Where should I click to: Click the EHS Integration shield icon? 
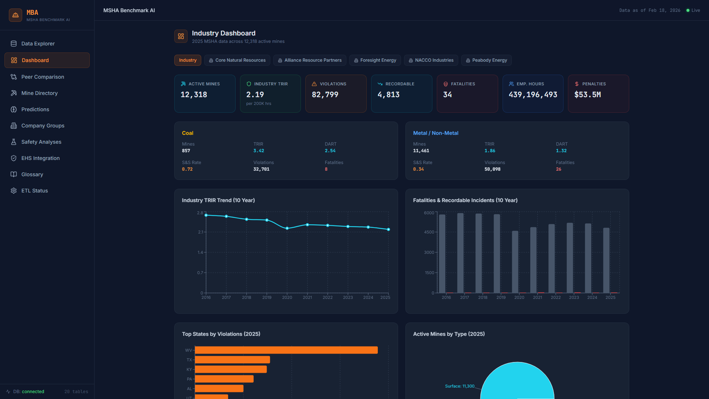14,158
